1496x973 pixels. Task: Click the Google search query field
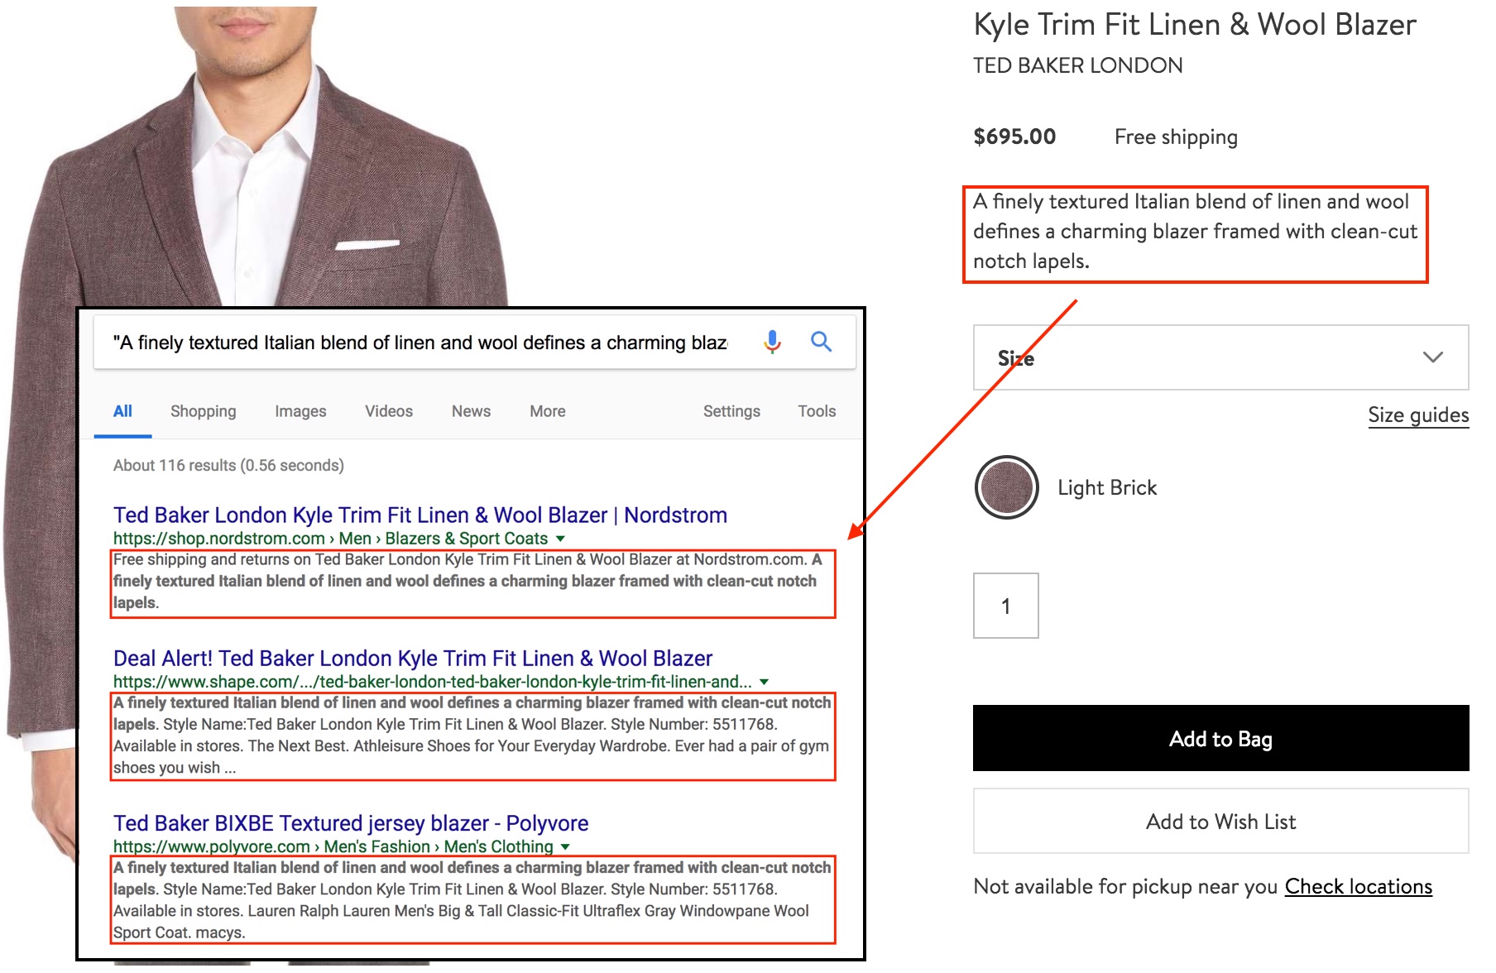coord(420,343)
